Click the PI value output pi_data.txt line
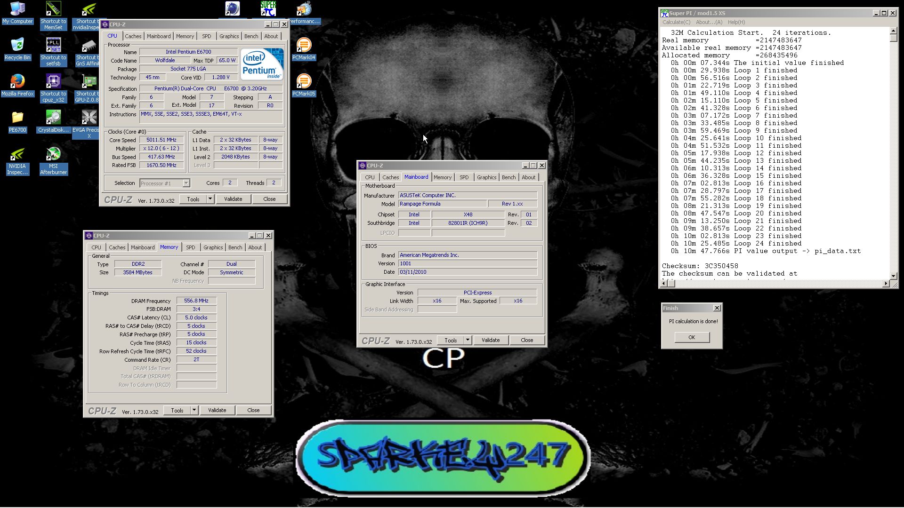 point(766,251)
